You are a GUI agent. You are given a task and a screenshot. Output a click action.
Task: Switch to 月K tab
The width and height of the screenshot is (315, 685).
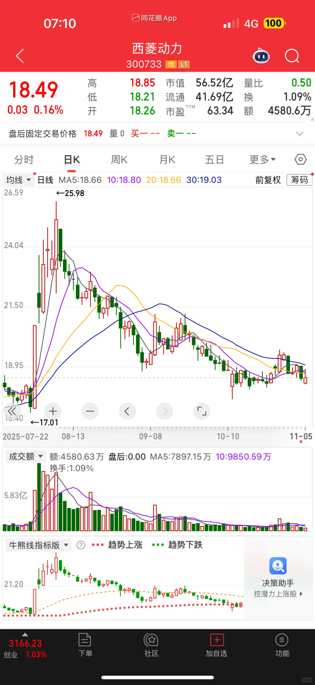(167, 160)
